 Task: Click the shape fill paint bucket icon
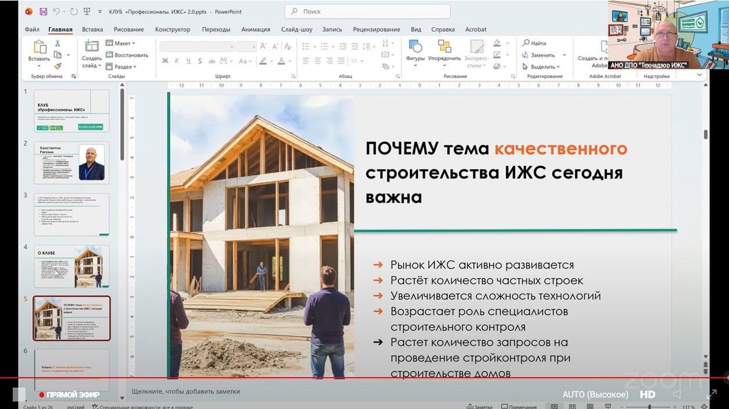click(497, 43)
